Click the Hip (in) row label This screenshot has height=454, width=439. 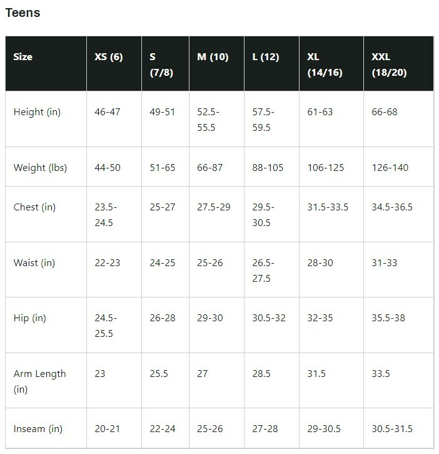[30, 318]
